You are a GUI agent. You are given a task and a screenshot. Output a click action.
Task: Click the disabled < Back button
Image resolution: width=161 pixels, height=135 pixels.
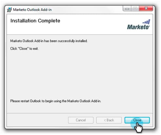pos(109,120)
